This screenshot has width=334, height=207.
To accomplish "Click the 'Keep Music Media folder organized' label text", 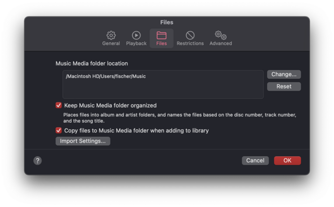I will click(x=110, y=106).
